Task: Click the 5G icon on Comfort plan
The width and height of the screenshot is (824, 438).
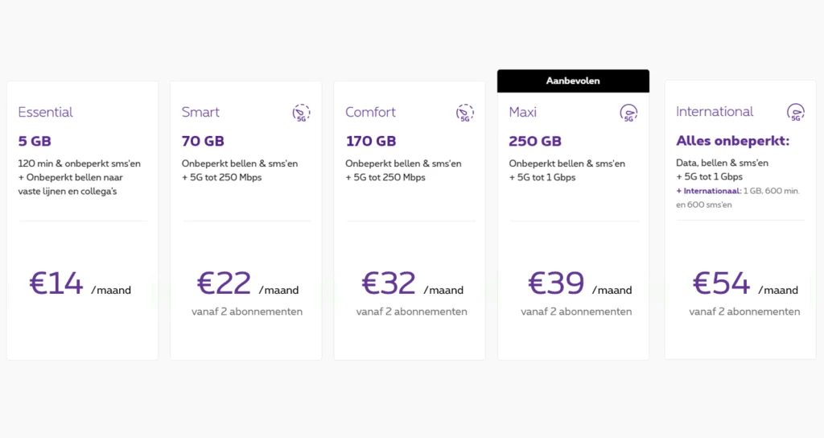Action: click(x=465, y=113)
